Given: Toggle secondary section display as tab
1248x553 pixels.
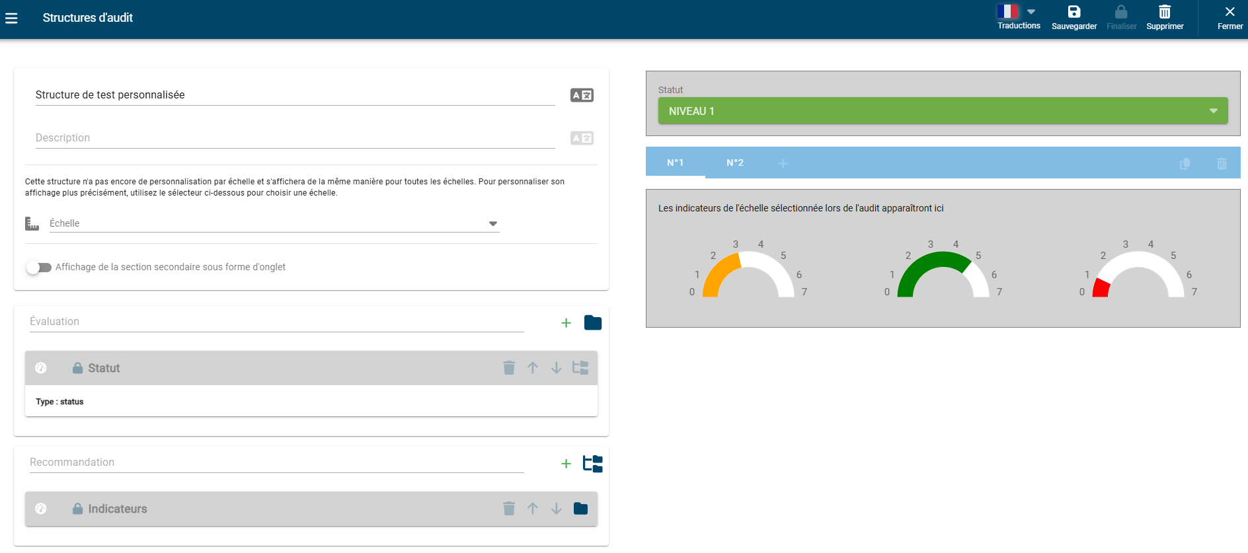Looking at the screenshot, I should [x=39, y=268].
